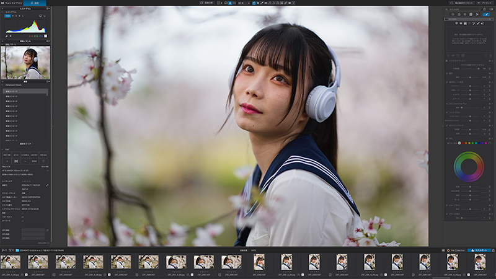This screenshot has width=496, height=279.
Task: Choose the Eraser mask tool
Action: click(482, 24)
